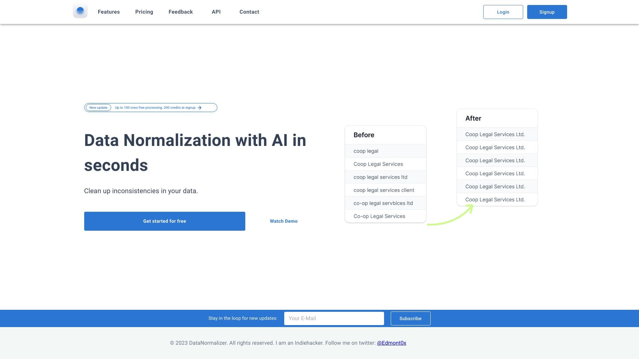Screen dimensions: 639x359
Task: Follow @Edmont0x on Twitter
Action: coord(392,343)
